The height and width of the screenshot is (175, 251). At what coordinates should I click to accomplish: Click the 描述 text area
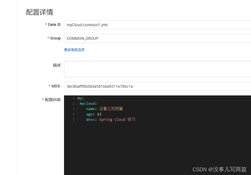[x=158, y=69]
